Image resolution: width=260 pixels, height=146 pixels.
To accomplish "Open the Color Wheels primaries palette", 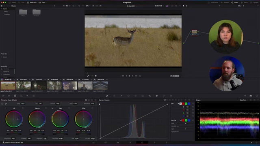I will pyautogui.click(x=15, y=96).
